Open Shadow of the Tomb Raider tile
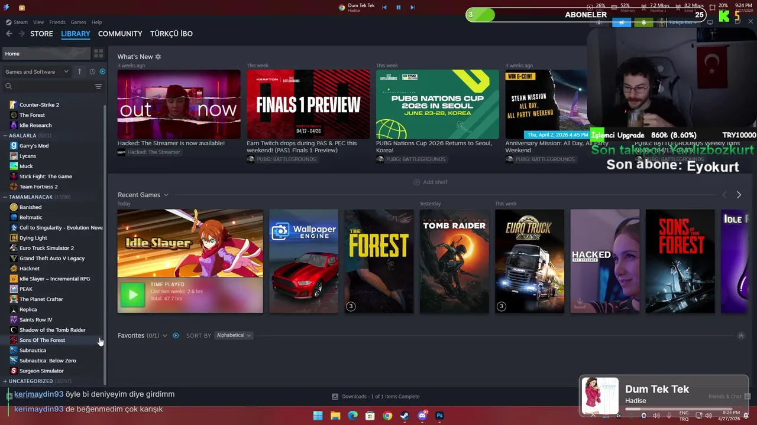 pos(454,261)
